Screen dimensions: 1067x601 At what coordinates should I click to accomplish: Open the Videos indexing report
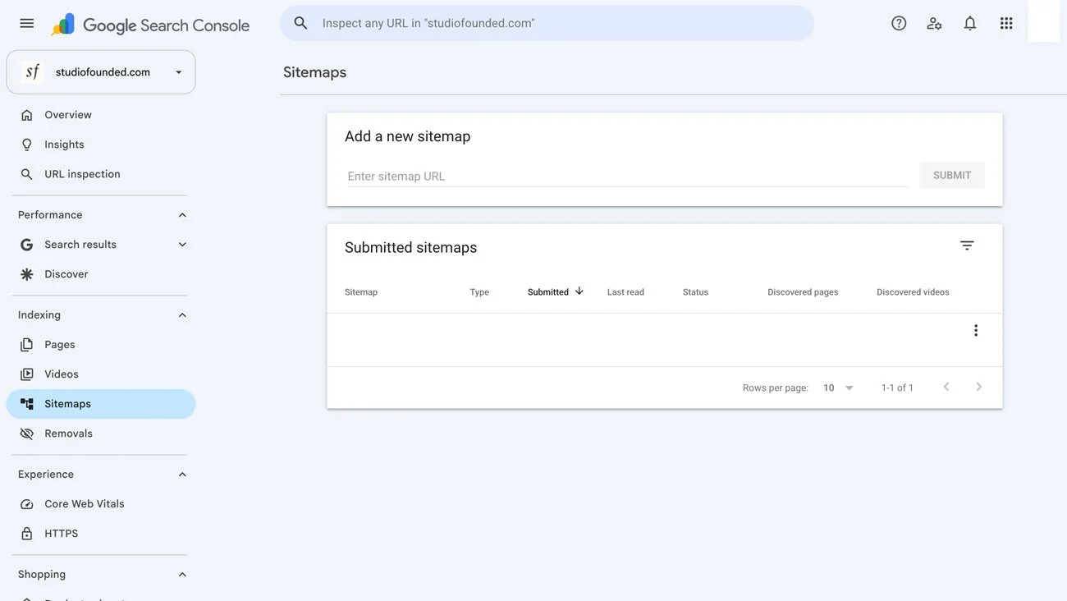click(101, 374)
